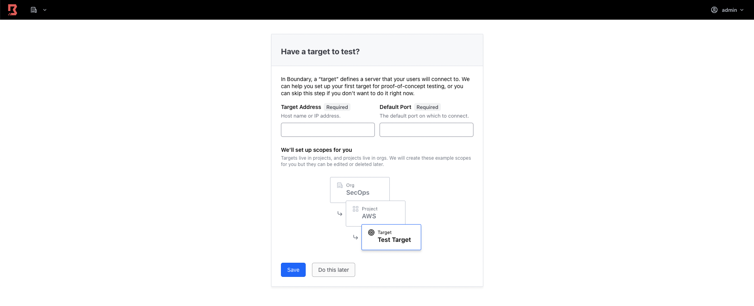Select the SecOps org card
Viewport: 754px width, 306px height.
[360, 189]
